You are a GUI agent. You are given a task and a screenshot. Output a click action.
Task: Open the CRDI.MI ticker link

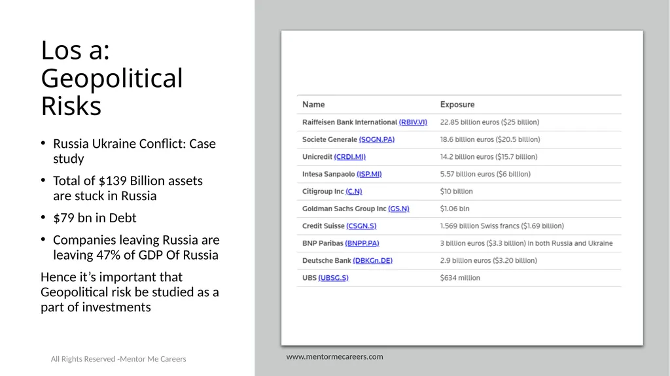tap(349, 157)
